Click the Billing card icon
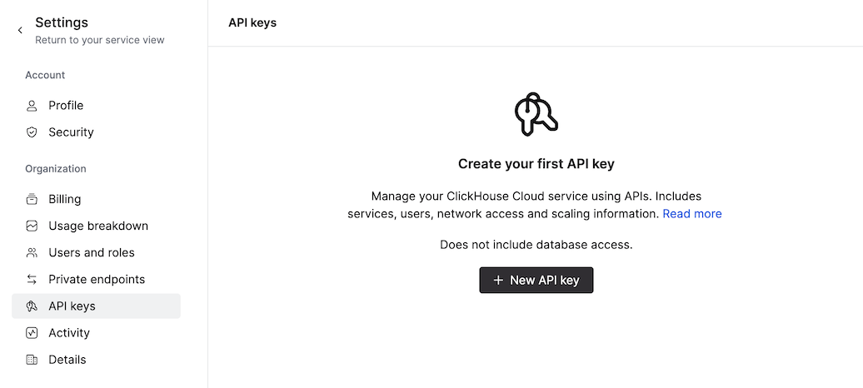The height and width of the screenshot is (388, 863). click(32, 199)
